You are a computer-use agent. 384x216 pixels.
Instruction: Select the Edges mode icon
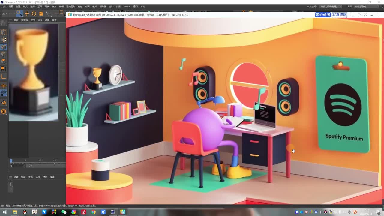(4, 54)
